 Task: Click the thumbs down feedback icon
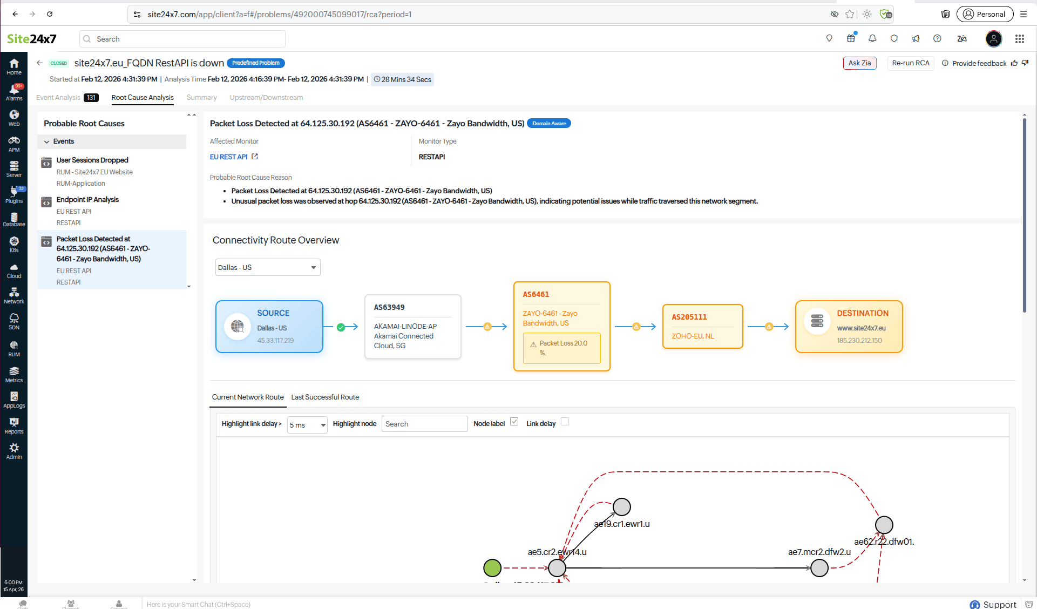pyautogui.click(x=1025, y=63)
